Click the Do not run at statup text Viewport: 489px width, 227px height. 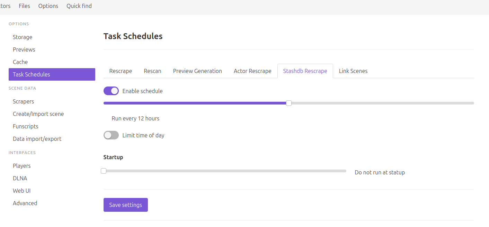380,172
